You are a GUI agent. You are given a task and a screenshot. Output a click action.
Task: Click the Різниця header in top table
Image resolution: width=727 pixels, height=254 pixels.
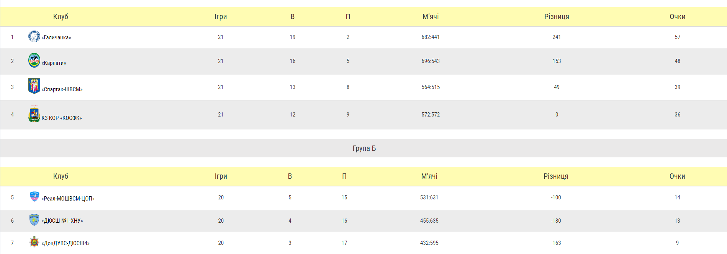pyautogui.click(x=557, y=16)
